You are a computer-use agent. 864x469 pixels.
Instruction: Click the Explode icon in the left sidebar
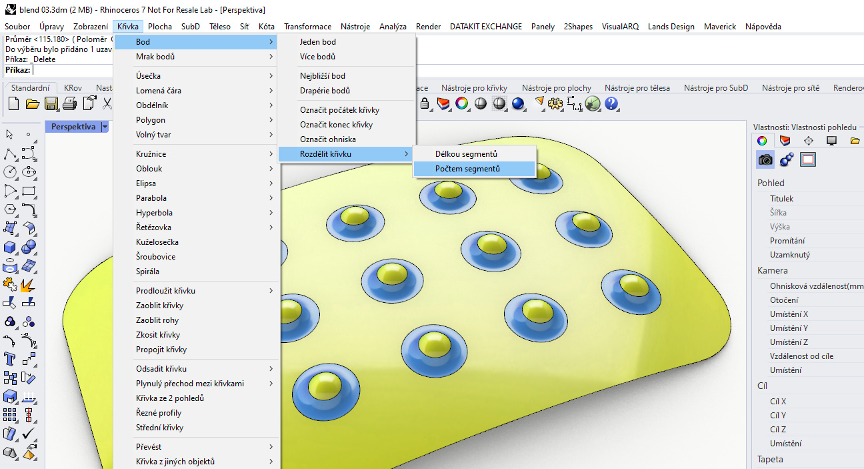[28, 285]
